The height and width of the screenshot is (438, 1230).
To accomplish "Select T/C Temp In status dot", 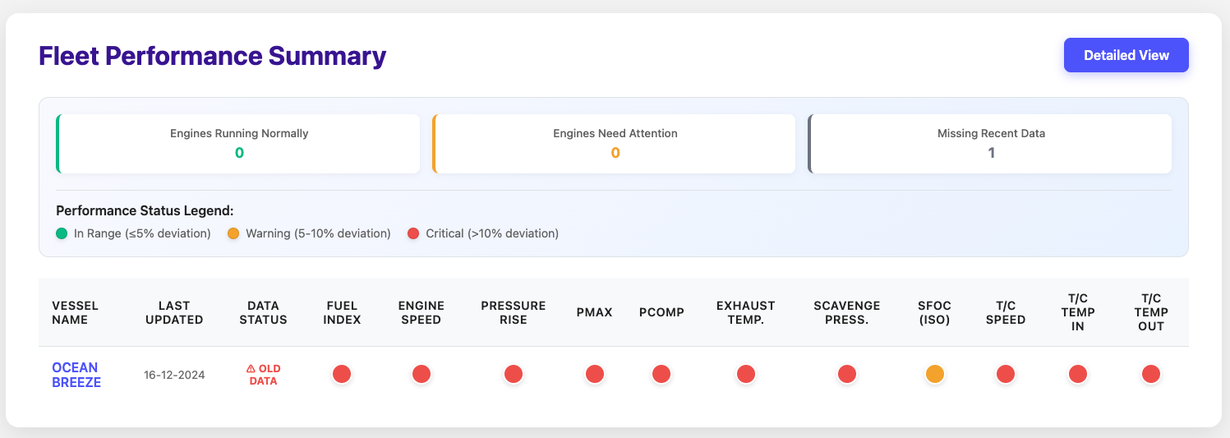I will click(1078, 374).
